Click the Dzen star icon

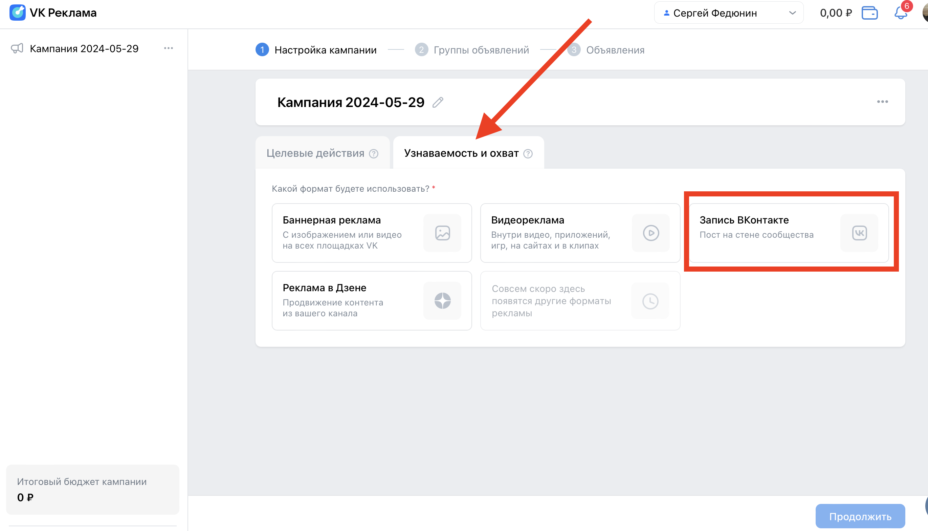point(443,301)
